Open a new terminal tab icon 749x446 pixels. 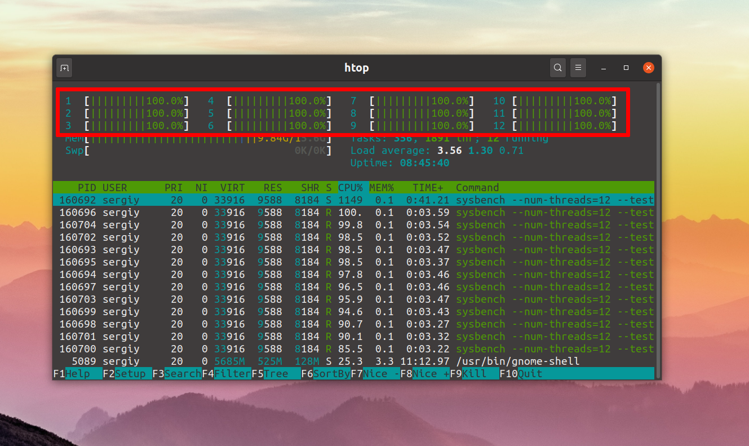click(x=64, y=68)
